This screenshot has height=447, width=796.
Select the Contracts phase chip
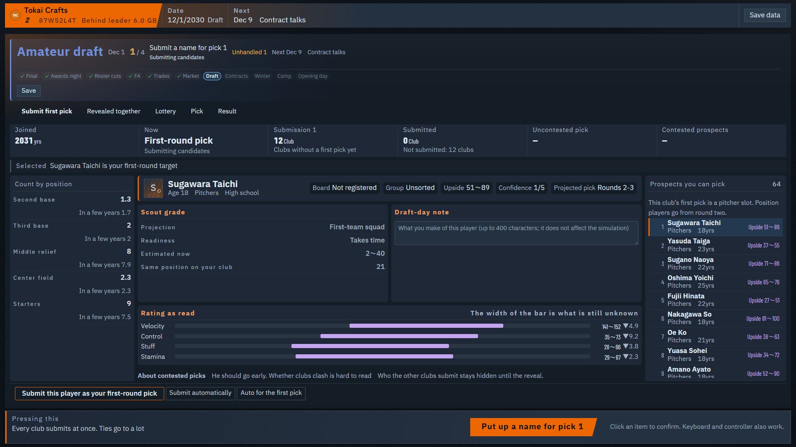click(236, 76)
